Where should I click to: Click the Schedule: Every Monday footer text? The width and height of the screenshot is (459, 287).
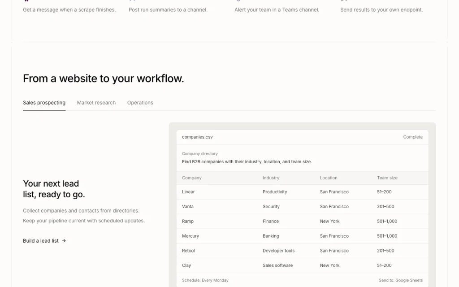tap(205, 280)
